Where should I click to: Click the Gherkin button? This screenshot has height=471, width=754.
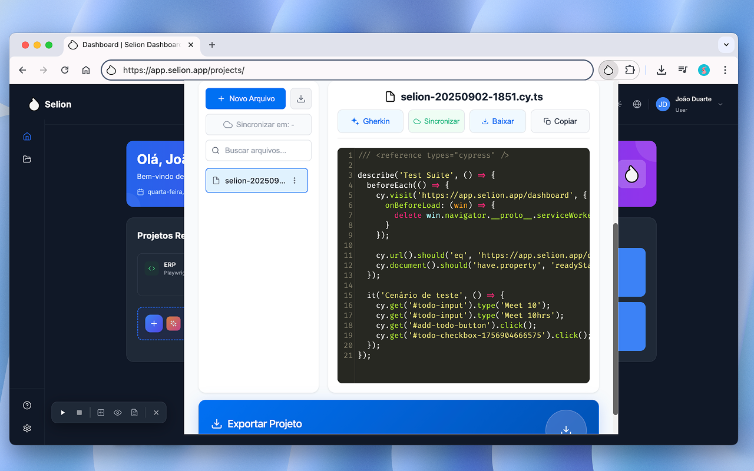[371, 121]
